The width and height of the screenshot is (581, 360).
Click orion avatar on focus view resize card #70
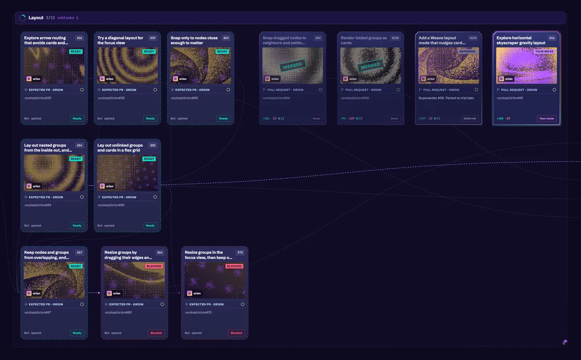tap(189, 293)
